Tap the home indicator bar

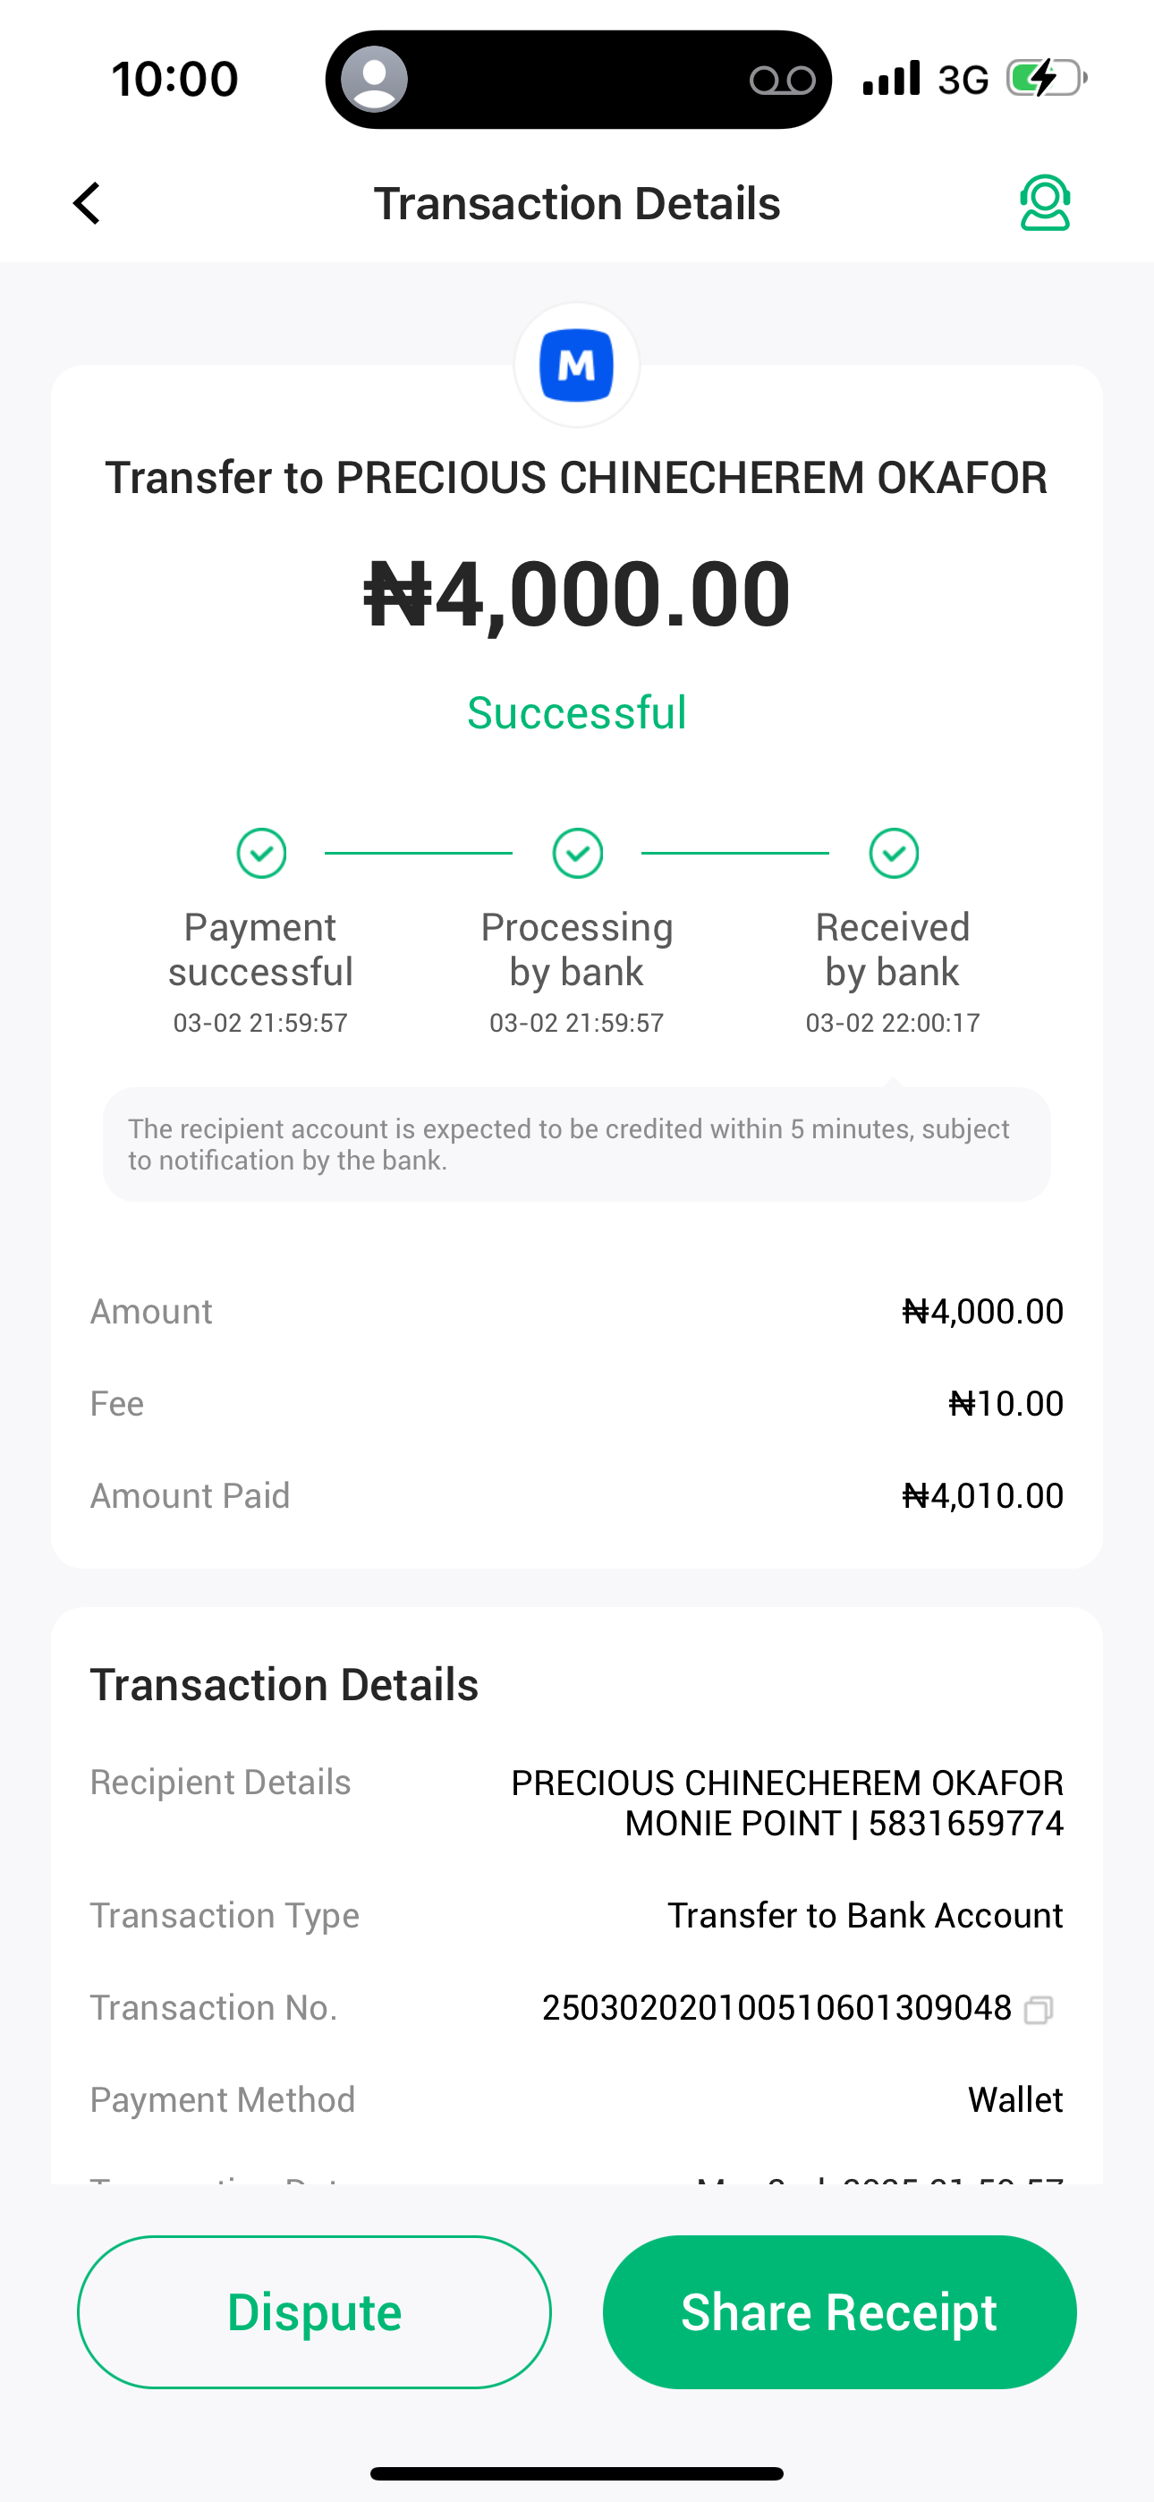[577, 2472]
